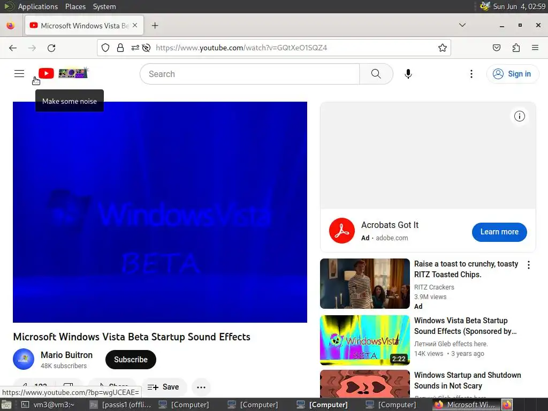Subscribe to Mario Buitron channel
This screenshot has width=548, height=411.
click(x=131, y=360)
